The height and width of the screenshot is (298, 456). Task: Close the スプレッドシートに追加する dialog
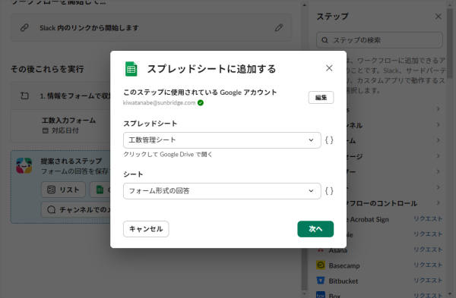pos(329,68)
